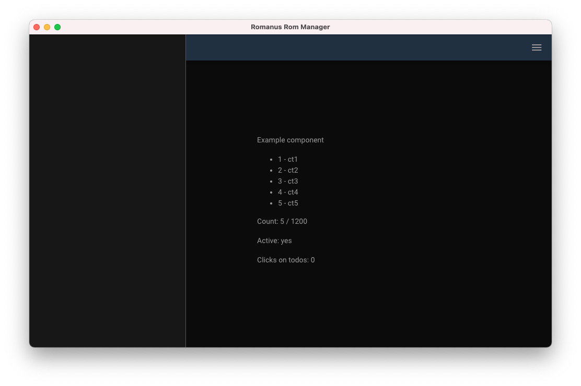This screenshot has height=386, width=581.
Task: Click the dark blue top navigation bar
Action: pos(366,47)
